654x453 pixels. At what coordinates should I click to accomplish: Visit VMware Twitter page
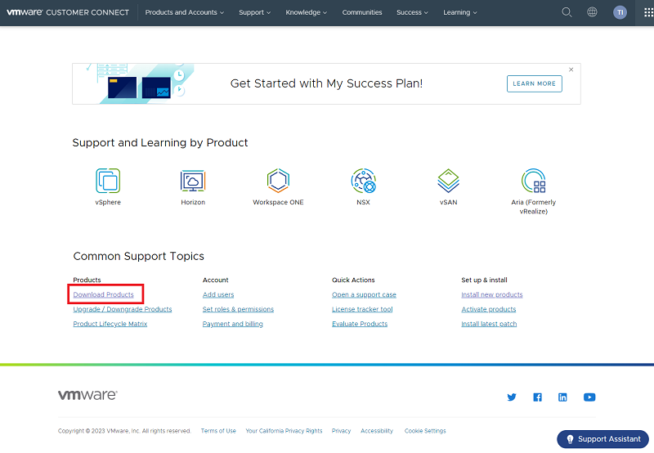(x=512, y=397)
